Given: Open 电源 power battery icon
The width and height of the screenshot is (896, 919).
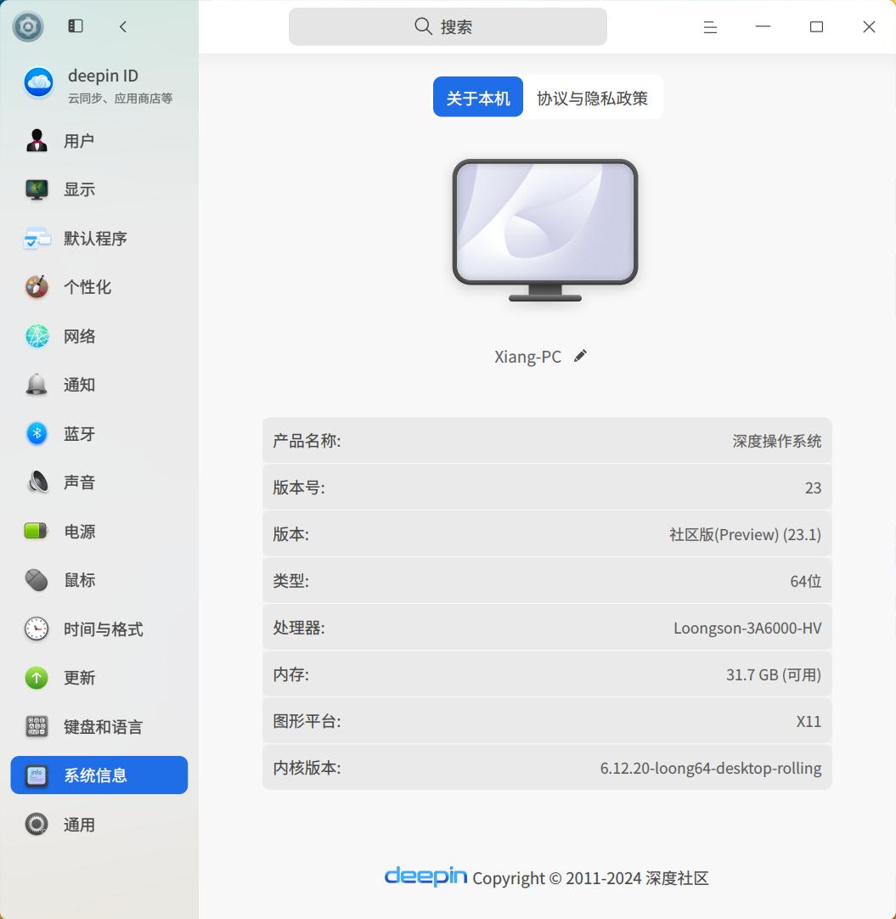Looking at the screenshot, I should point(36,531).
